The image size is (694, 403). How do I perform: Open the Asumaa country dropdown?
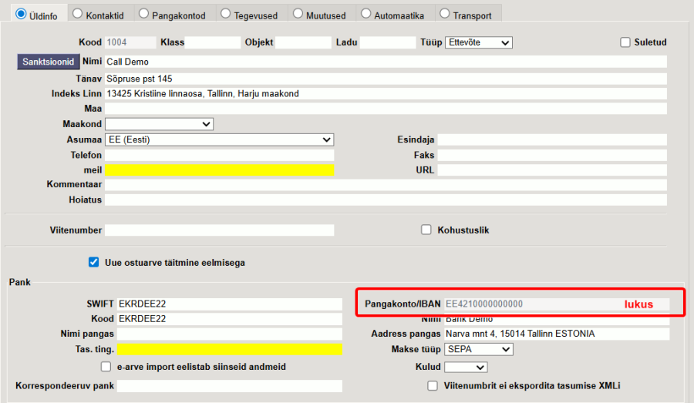219,139
